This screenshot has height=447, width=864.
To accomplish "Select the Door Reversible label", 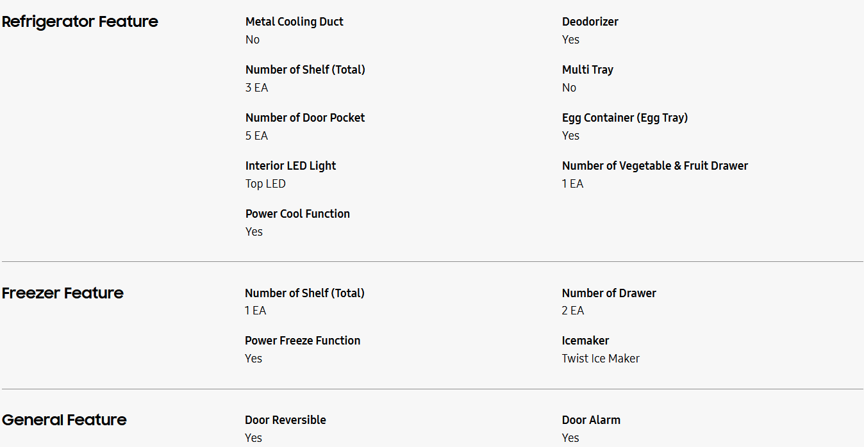I will click(285, 420).
